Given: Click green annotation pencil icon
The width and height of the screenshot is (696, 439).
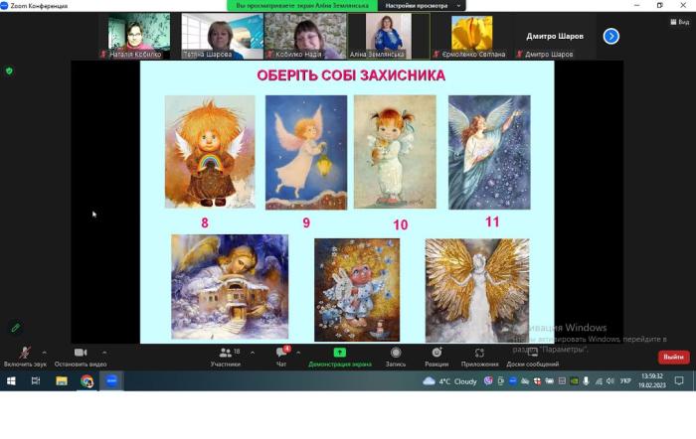Looking at the screenshot, I should pos(15,327).
